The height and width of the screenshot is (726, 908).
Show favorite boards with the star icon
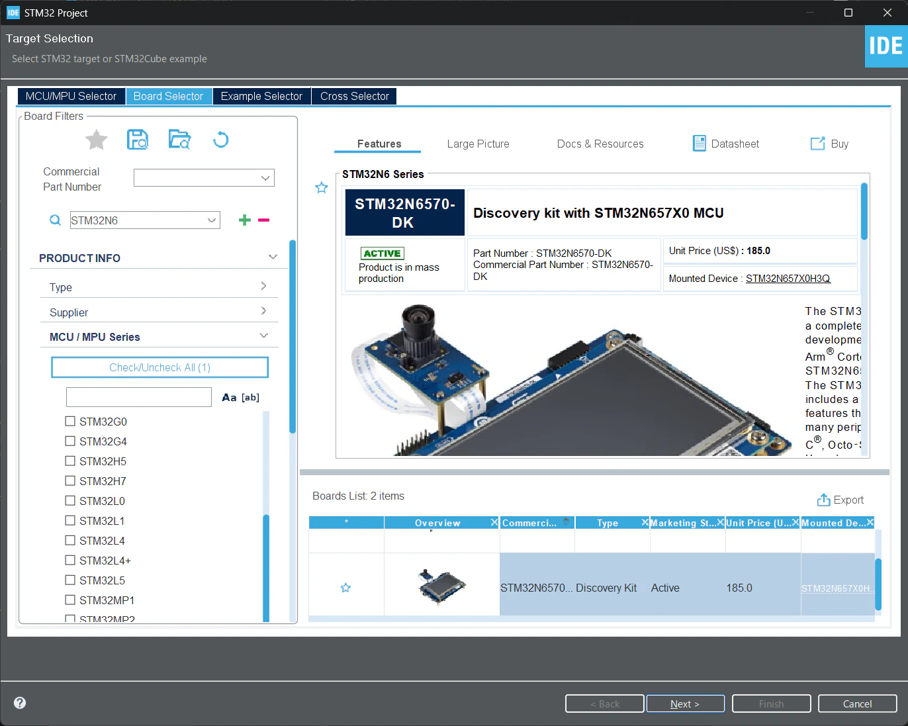97,140
